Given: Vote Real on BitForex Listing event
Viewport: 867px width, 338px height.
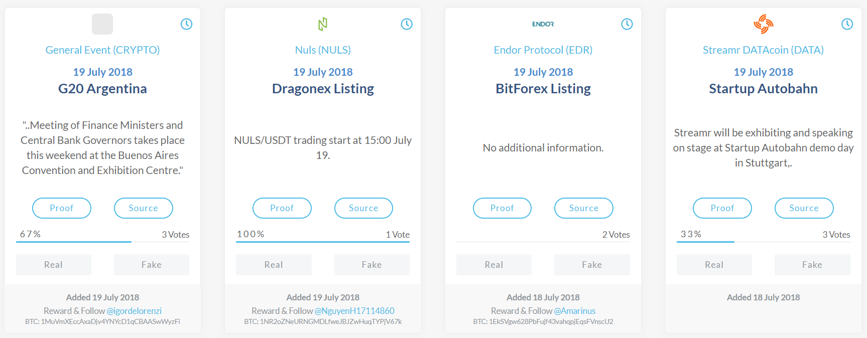Looking at the screenshot, I should tap(493, 265).
